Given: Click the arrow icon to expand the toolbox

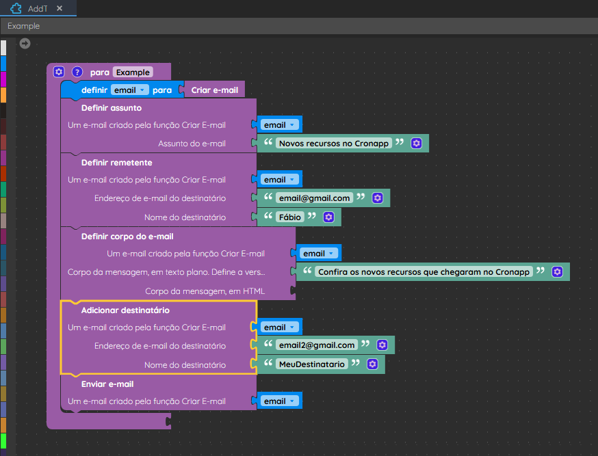Looking at the screenshot, I should (25, 44).
